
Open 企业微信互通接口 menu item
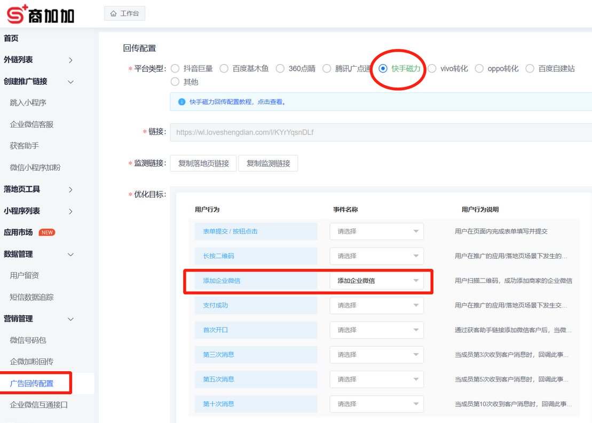(38, 405)
